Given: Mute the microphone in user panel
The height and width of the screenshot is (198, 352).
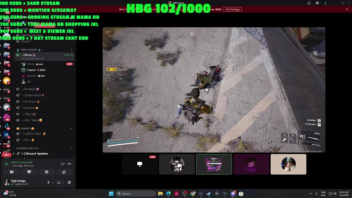Looking at the screenshot, I should click(48, 182).
